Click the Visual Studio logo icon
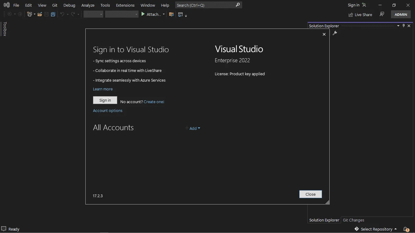This screenshot has width=415, height=233. pyautogui.click(x=6, y=5)
